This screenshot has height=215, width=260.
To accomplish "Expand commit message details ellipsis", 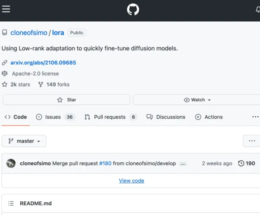I will click(x=183, y=164).
